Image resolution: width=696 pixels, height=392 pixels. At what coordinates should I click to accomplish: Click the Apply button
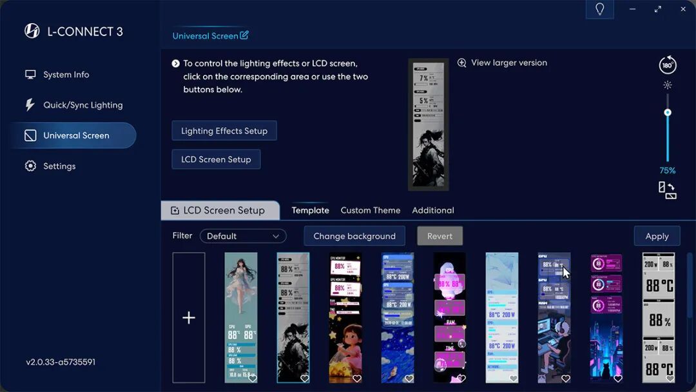point(657,236)
